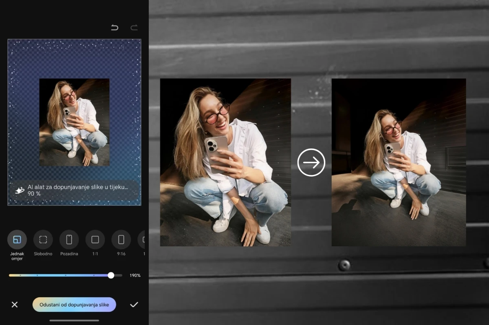Tap the selfie photo in the editor canvas
This screenshot has height=325, width=489.
74,122
